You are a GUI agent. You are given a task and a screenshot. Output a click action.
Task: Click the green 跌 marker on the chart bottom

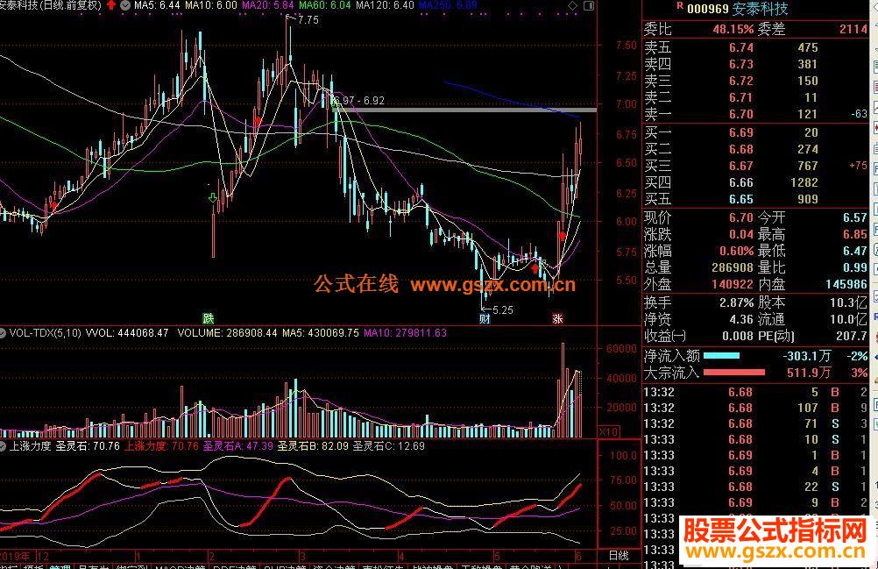[x=209, y=318]
